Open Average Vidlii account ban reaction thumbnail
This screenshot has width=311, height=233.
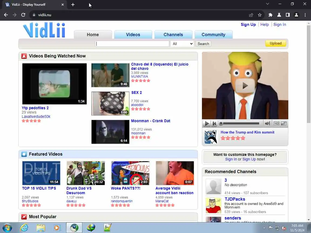coord(175,173)
